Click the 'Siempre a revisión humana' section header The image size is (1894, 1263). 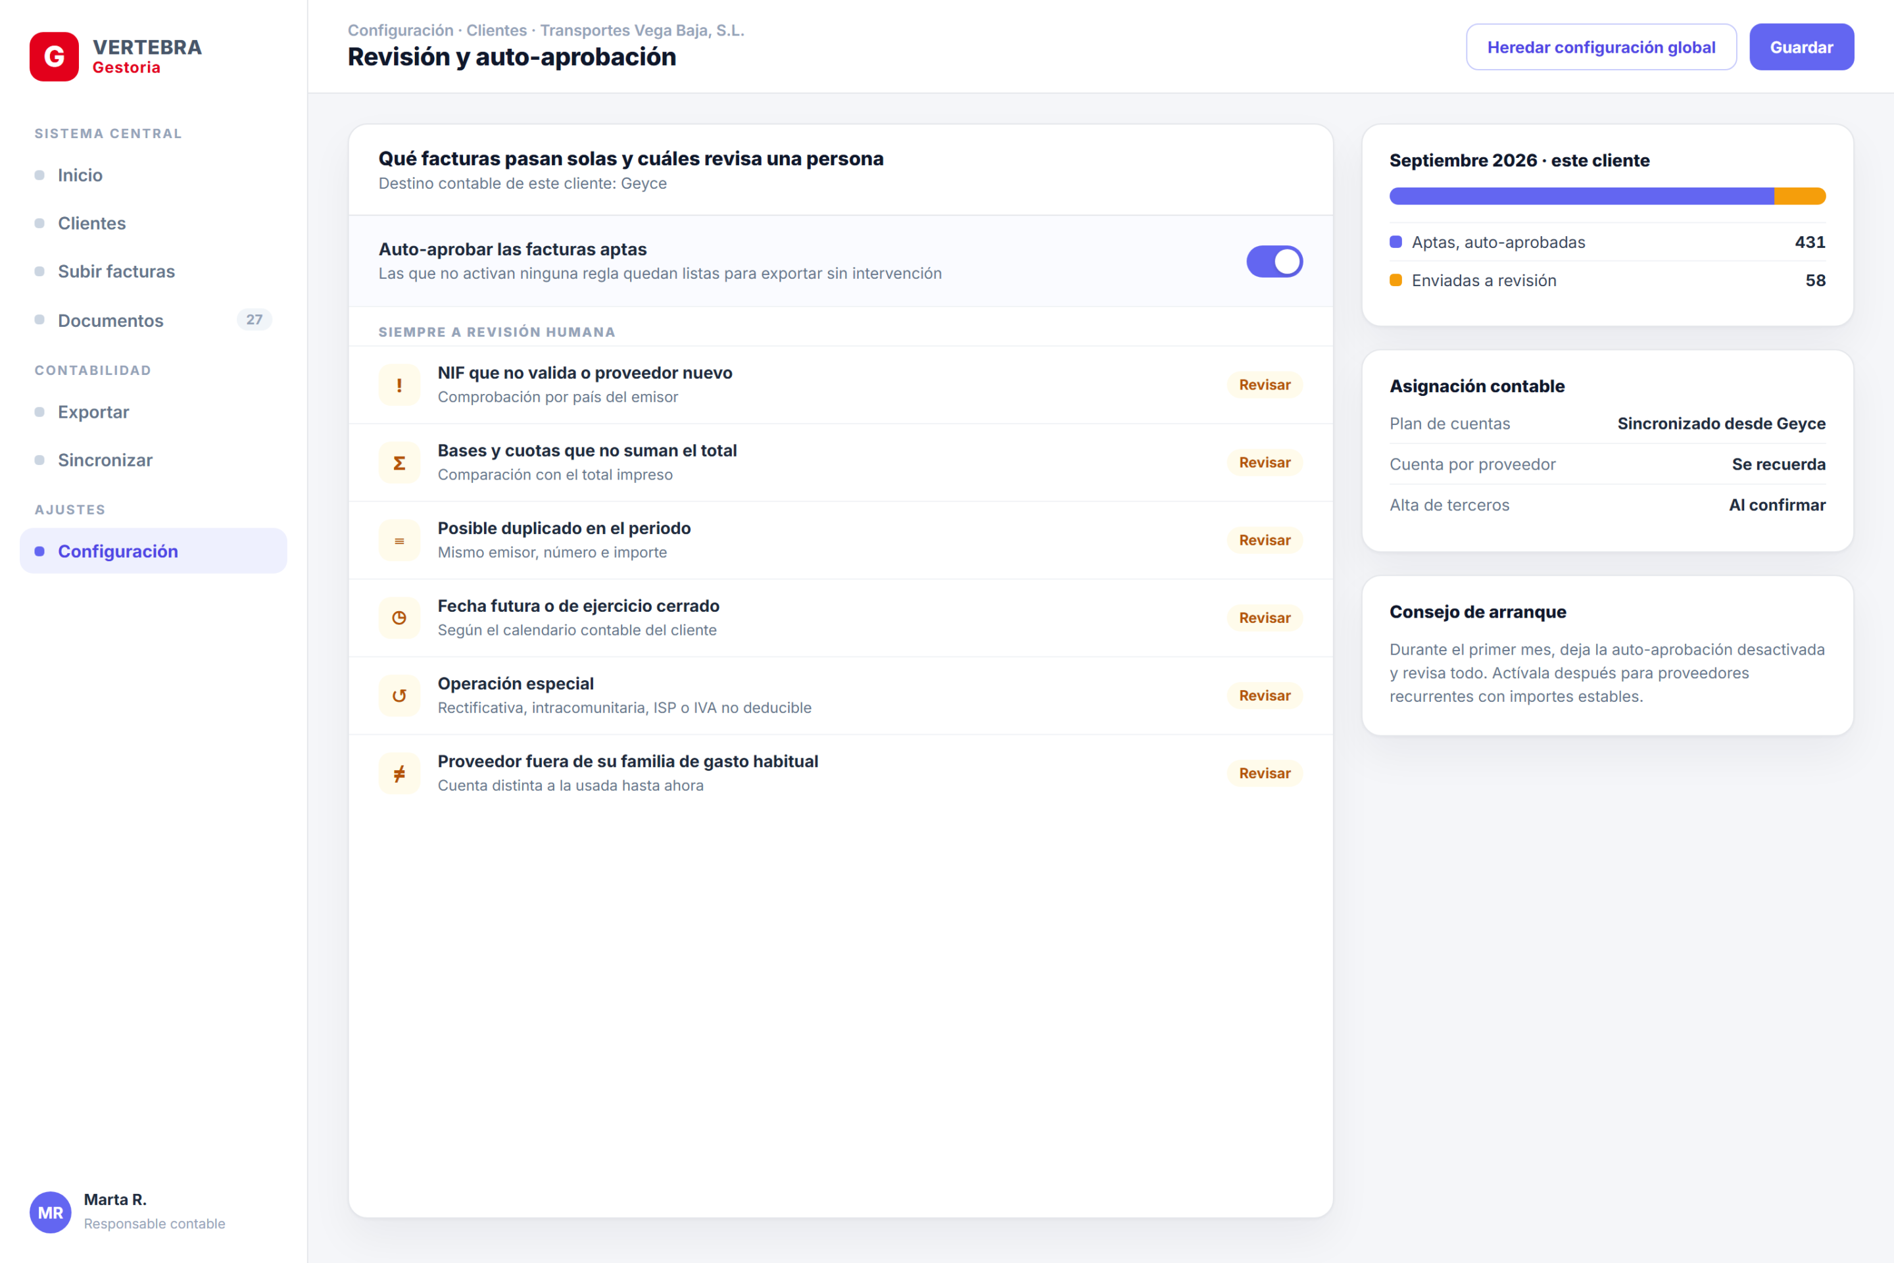497,332
